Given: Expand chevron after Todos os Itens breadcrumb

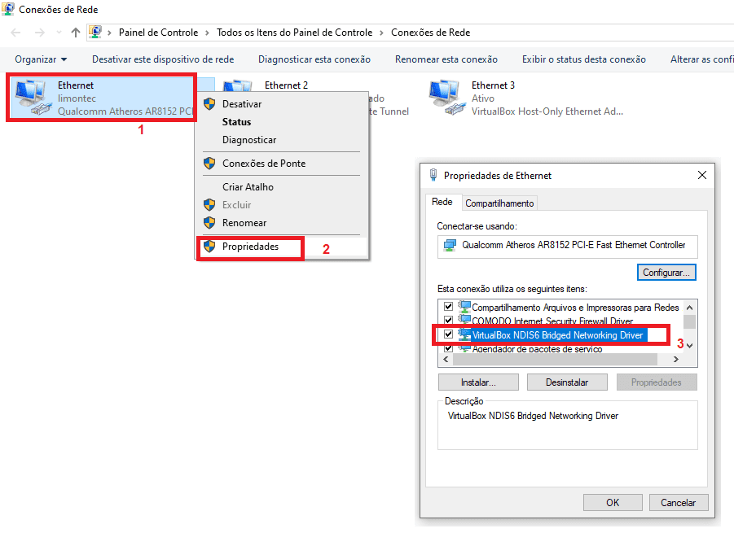Looking at the screenshot, I should (x=381, y=33).
